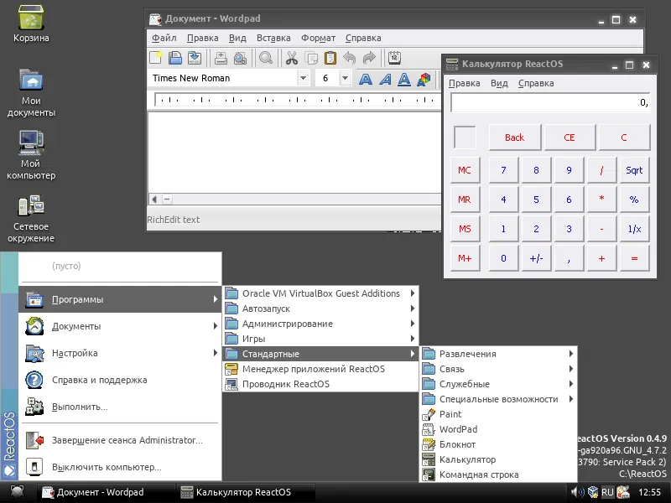
Task: Launch Менеджер приложений ReactOS
Action: tap(320, 369)
